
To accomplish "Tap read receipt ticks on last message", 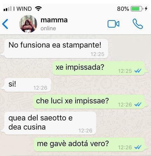I will (x=138, y=147).
